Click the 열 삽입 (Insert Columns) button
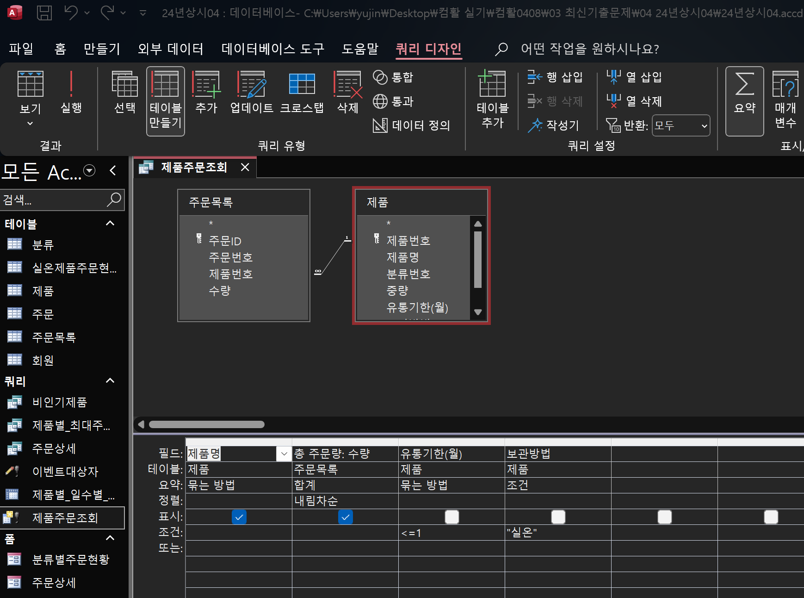 (634, 77)
